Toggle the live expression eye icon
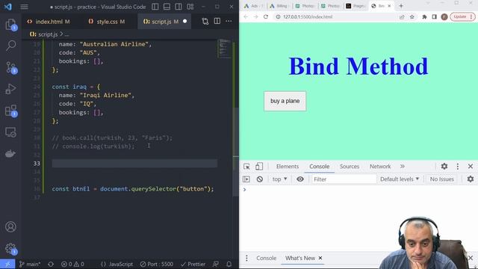 [x=300, y=179]
